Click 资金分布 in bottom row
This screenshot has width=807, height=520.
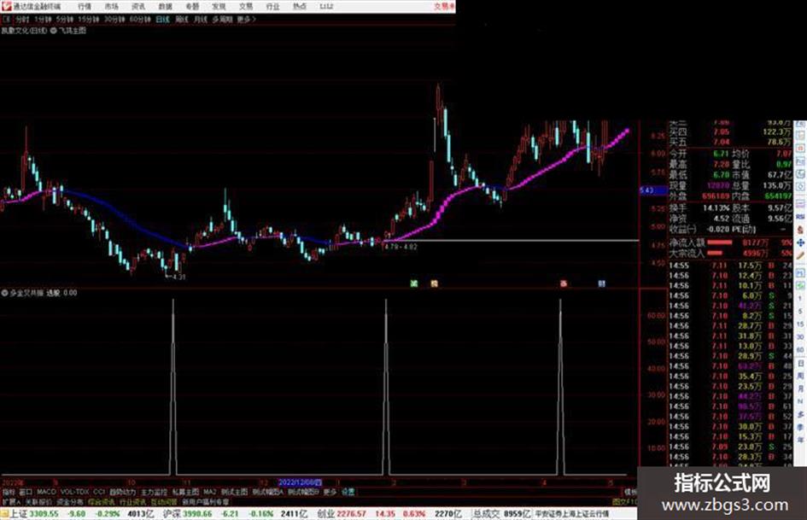70,502
